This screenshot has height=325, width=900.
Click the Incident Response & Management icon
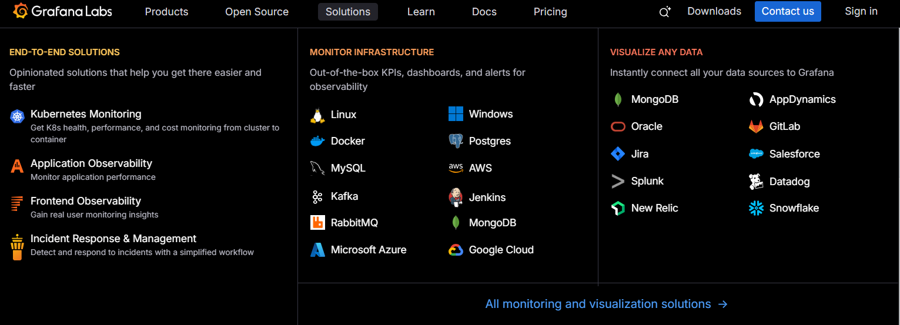[17, 247]
